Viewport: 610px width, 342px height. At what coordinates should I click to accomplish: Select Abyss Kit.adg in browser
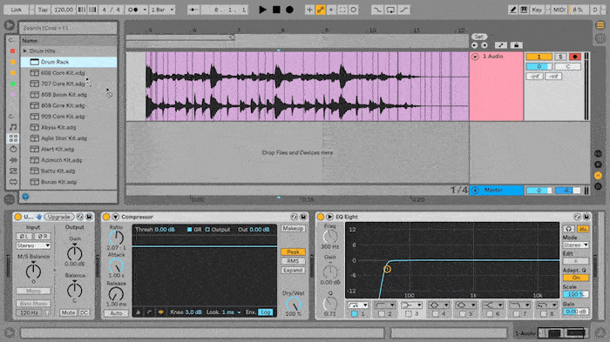pos(69,127)
